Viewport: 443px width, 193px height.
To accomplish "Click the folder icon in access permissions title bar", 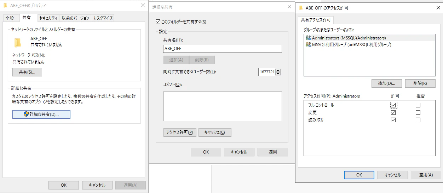I will [301, 8].
